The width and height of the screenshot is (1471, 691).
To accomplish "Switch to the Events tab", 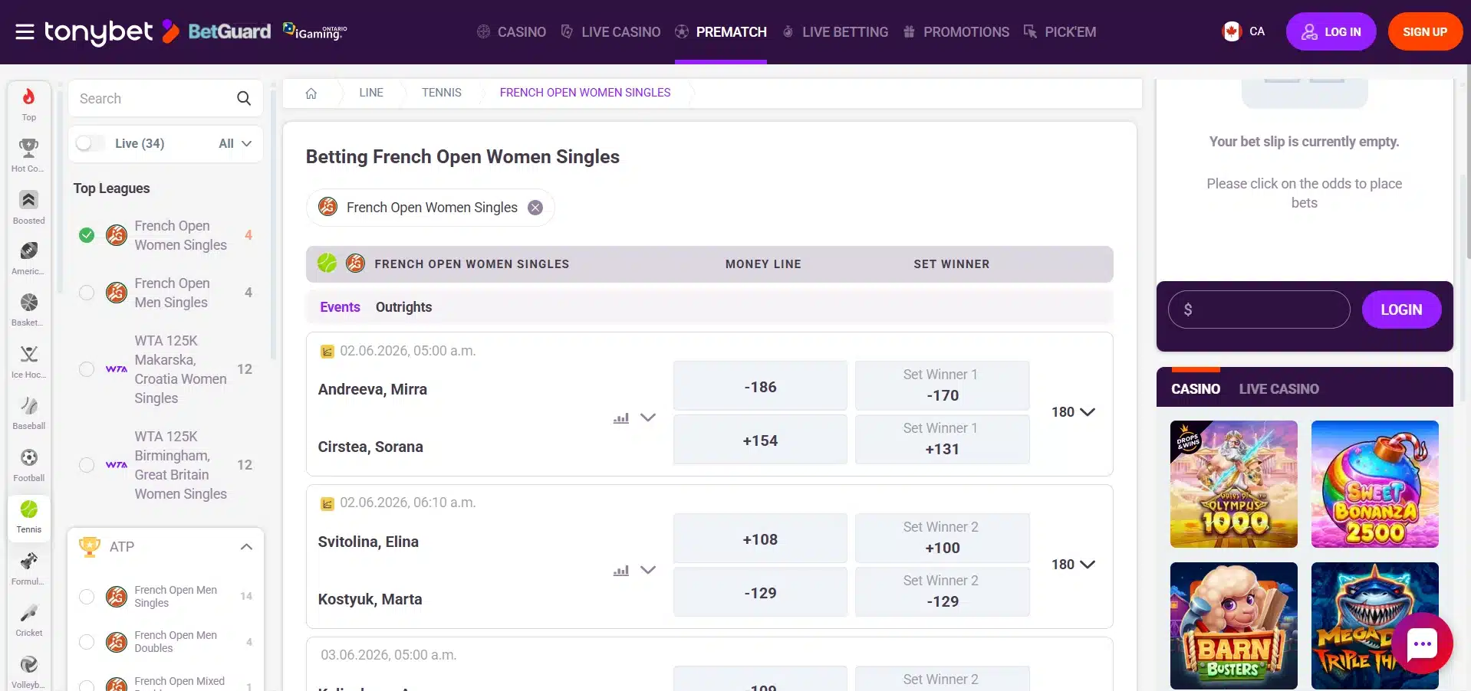I will pyautogui.click(x=340, y=307).
